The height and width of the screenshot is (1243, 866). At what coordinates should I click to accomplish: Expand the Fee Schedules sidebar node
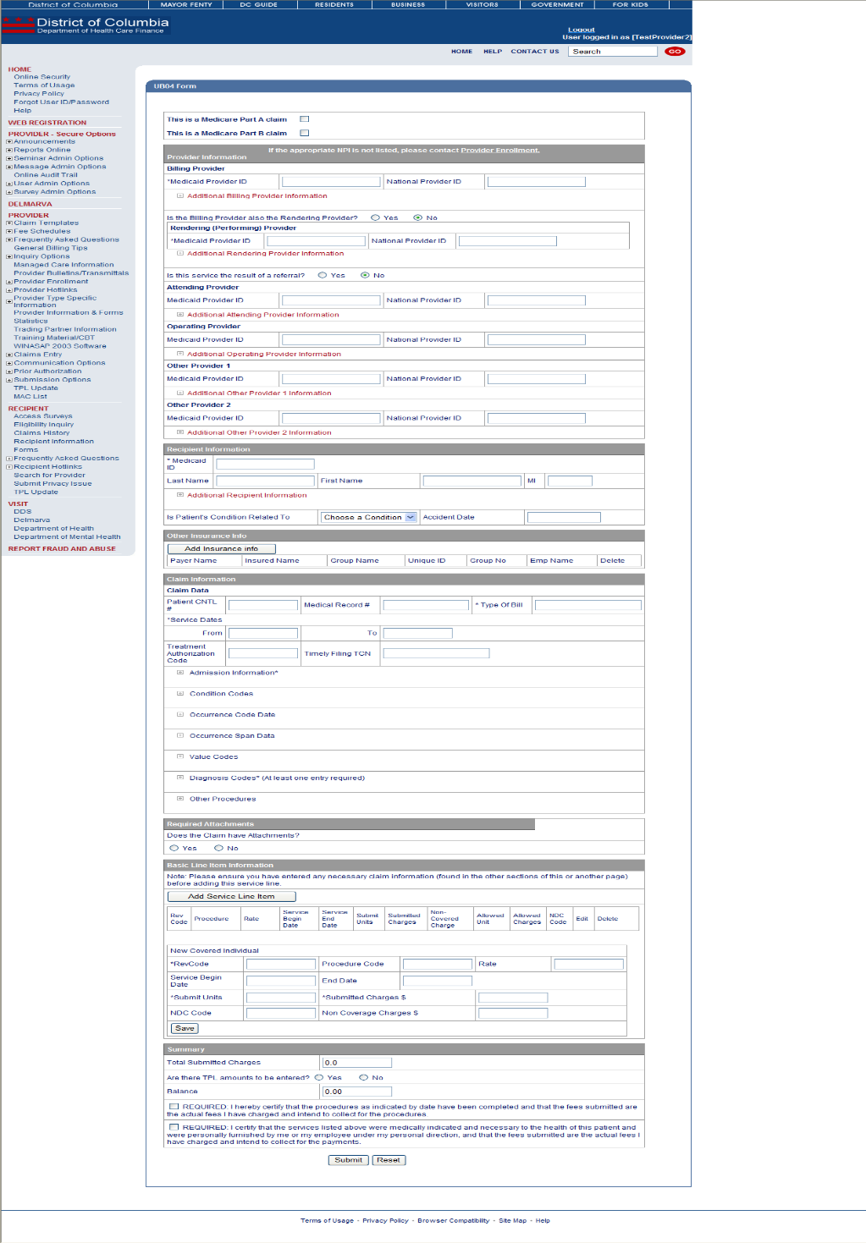(x=9, y=231)
